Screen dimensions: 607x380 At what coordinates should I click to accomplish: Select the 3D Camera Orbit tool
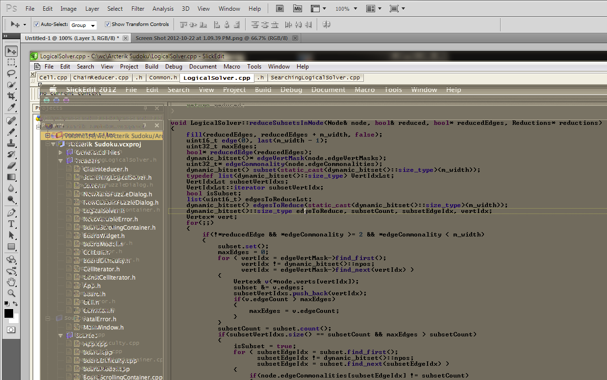tap(11, 271)
